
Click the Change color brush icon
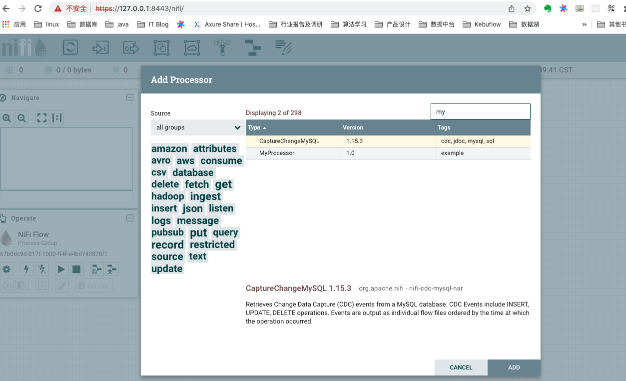(61, 286)
